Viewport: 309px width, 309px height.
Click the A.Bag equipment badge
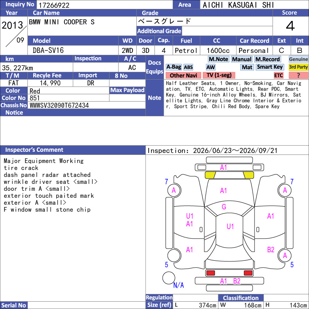[x=173, y=67]
